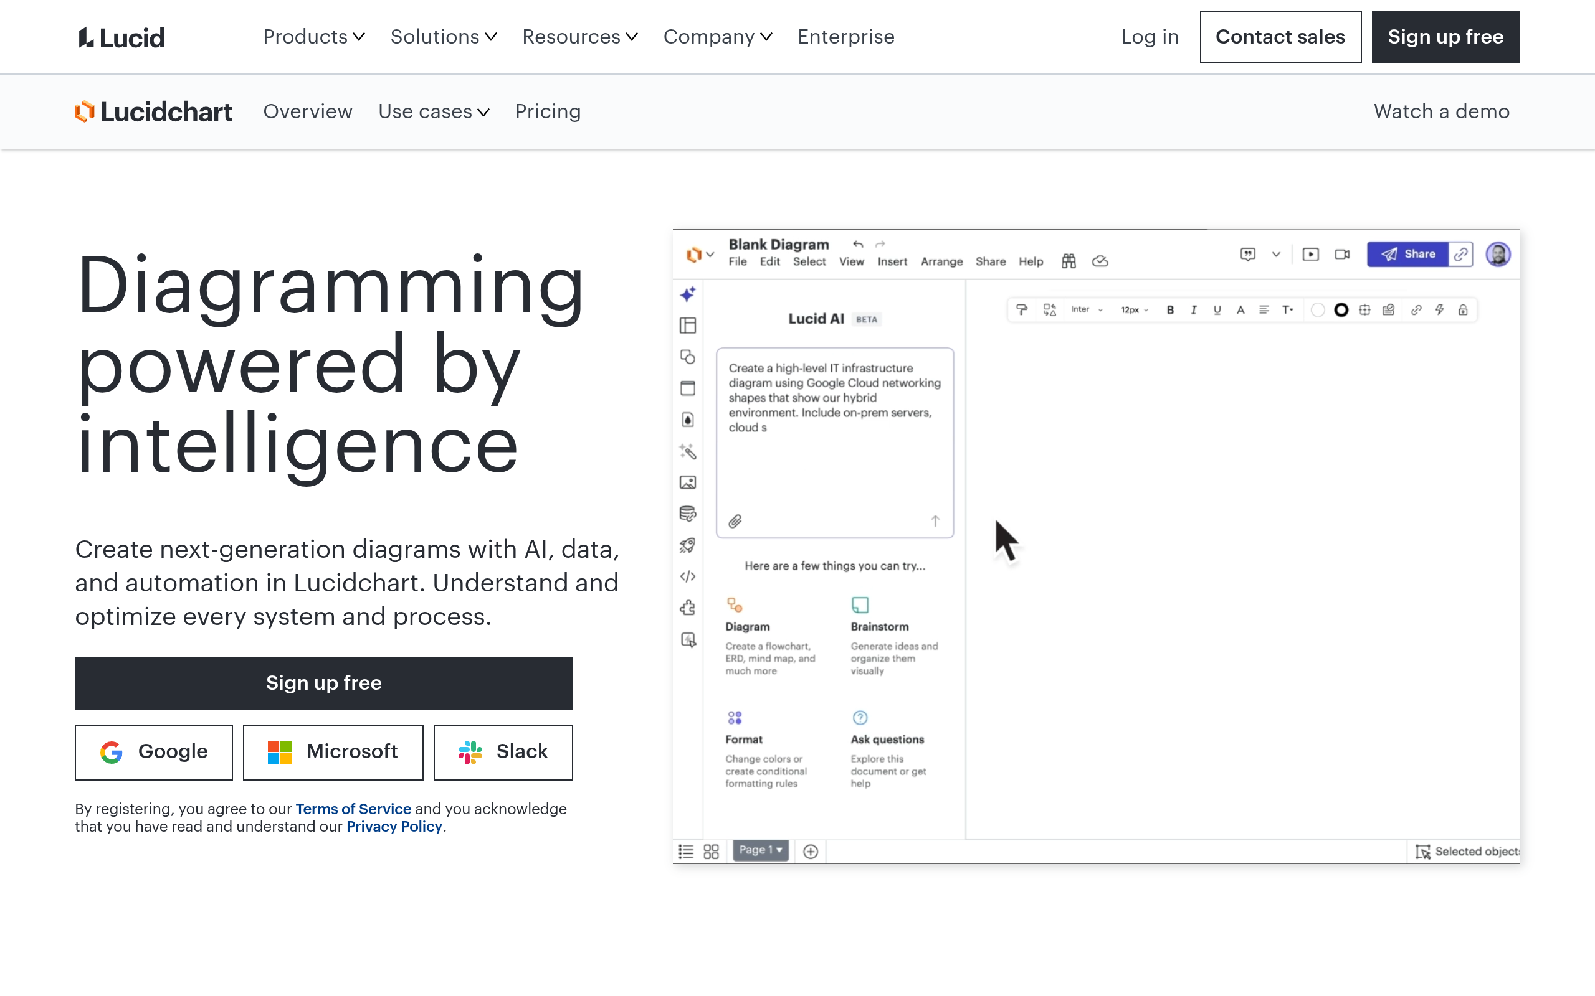The width and height of the screenshot is (1595, 996).
Task: Open the comment bubble icon in diagram header
Action: tap(1248, 254)
